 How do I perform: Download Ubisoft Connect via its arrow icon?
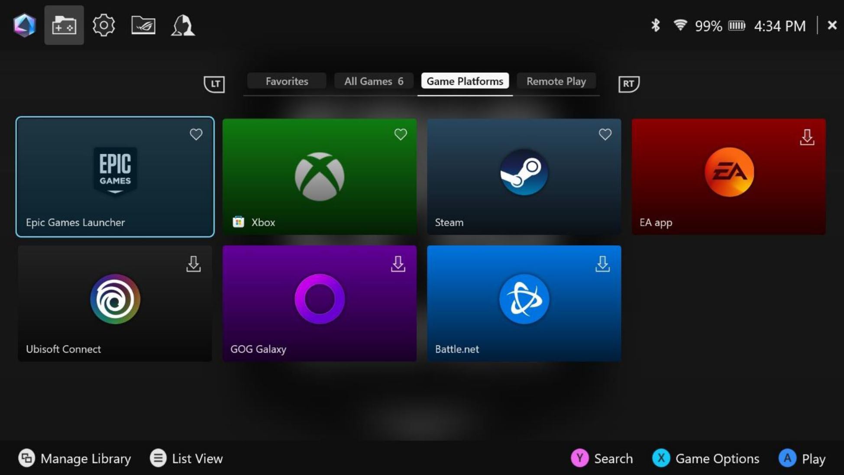194,264
